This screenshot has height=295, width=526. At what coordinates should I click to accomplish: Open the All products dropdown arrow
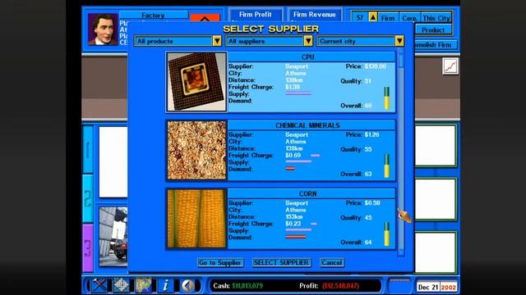click(217, 41)
